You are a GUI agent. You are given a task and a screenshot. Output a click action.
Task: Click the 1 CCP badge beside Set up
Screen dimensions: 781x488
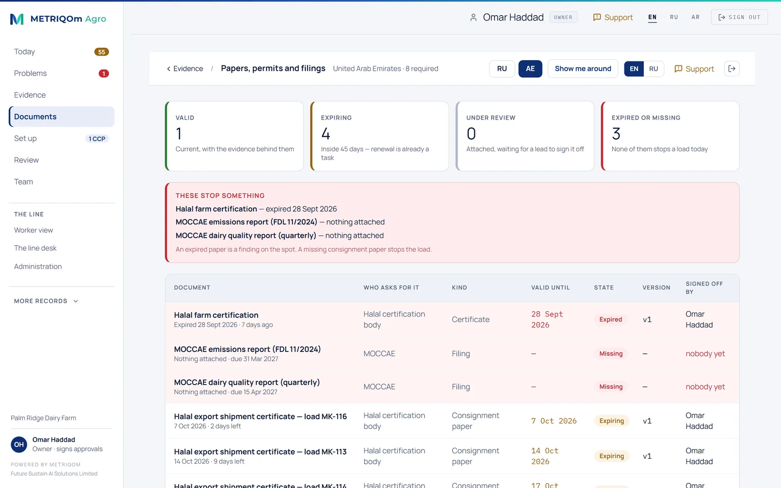click(x=97, y=139)
